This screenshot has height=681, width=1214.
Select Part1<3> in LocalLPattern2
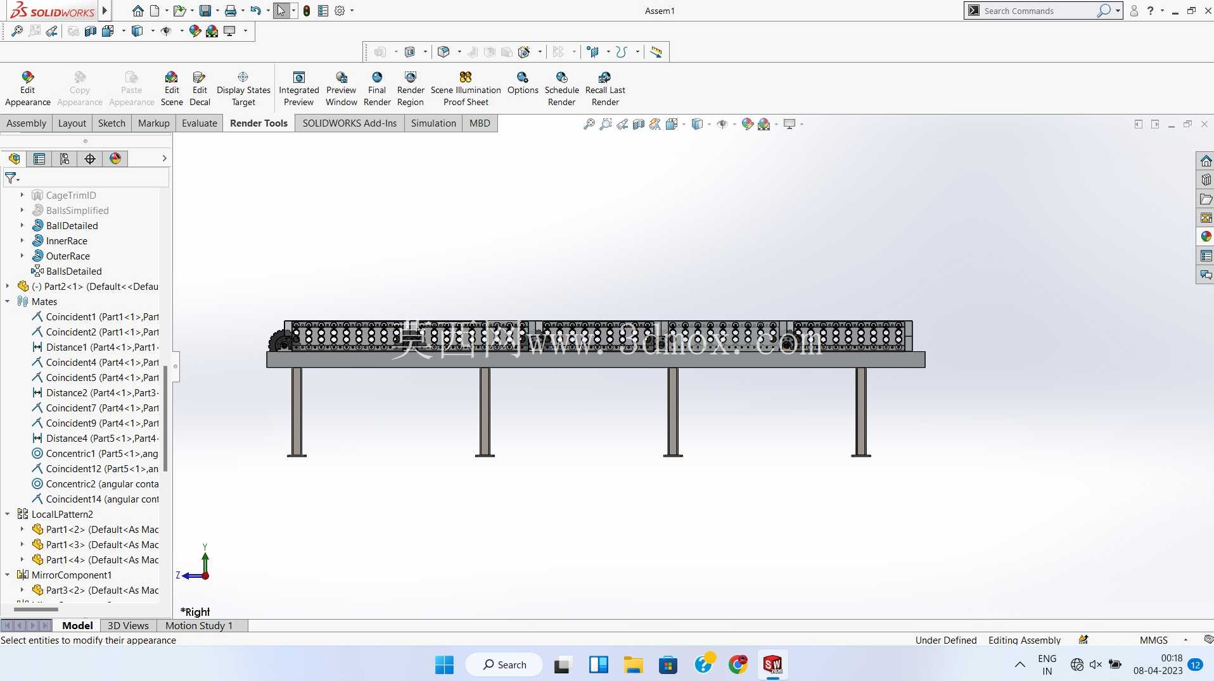click(95, 544)
